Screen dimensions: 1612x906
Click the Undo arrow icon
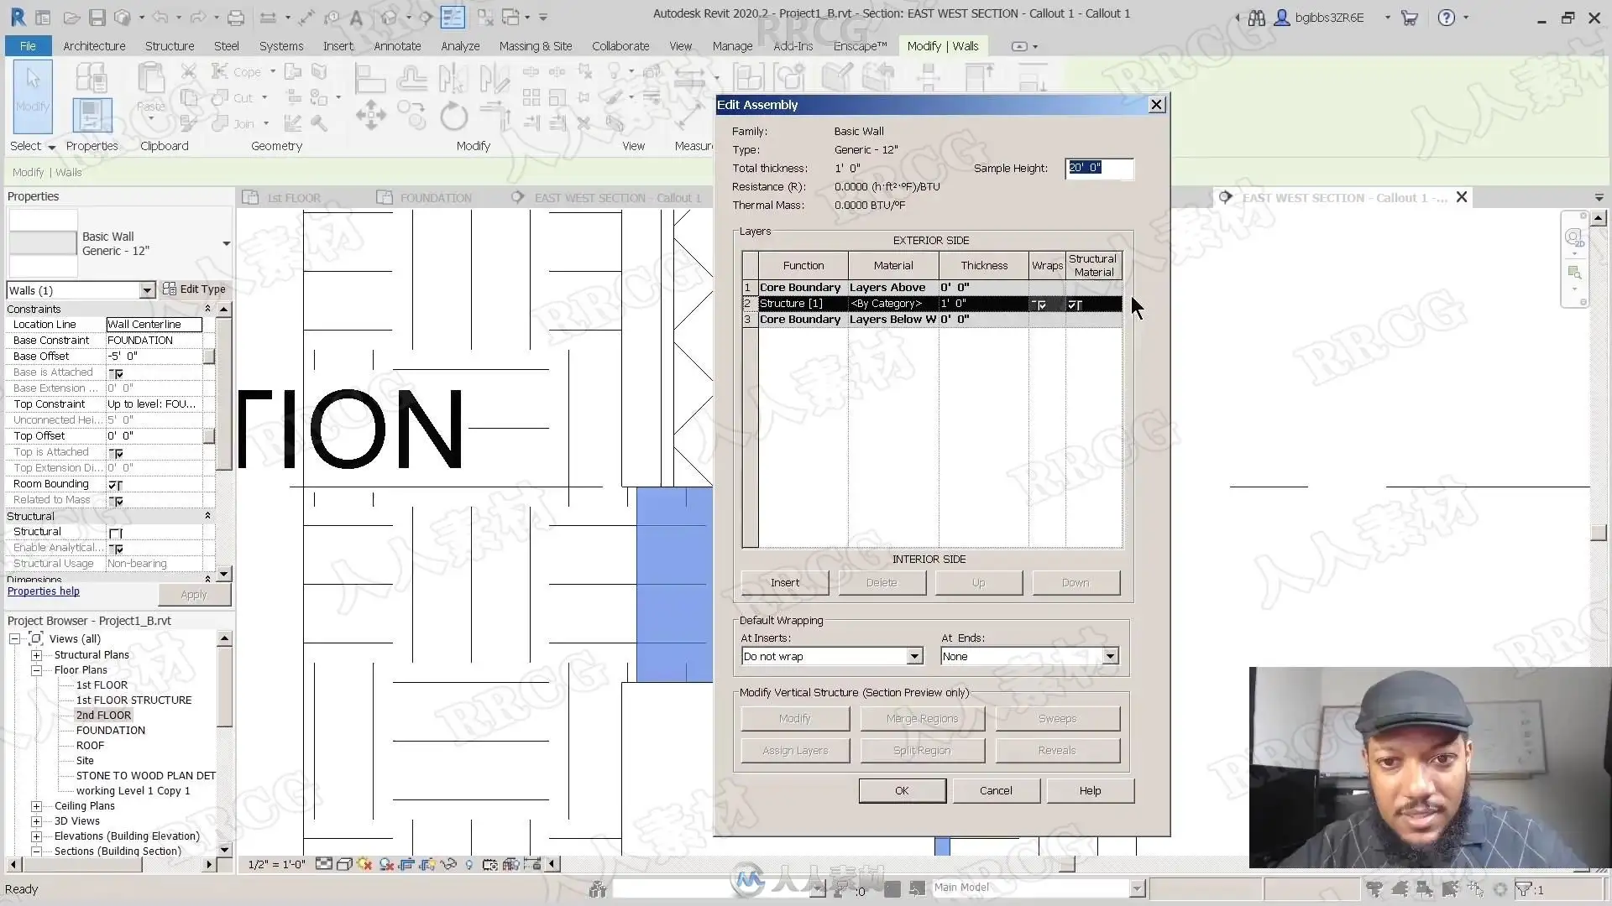click(x=160, y=17)
